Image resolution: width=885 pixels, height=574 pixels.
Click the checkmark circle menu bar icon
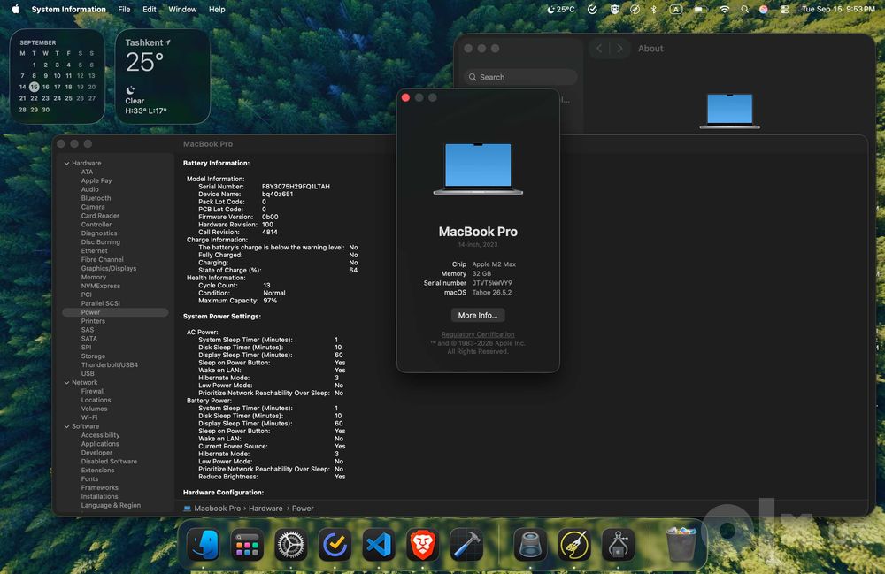point(592,9)
